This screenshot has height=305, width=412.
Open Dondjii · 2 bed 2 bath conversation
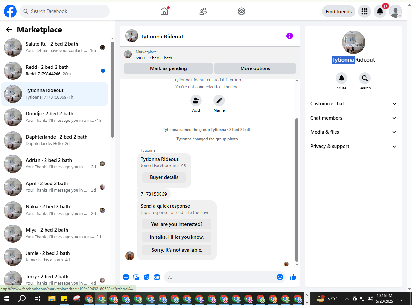(x=55, y=117)
